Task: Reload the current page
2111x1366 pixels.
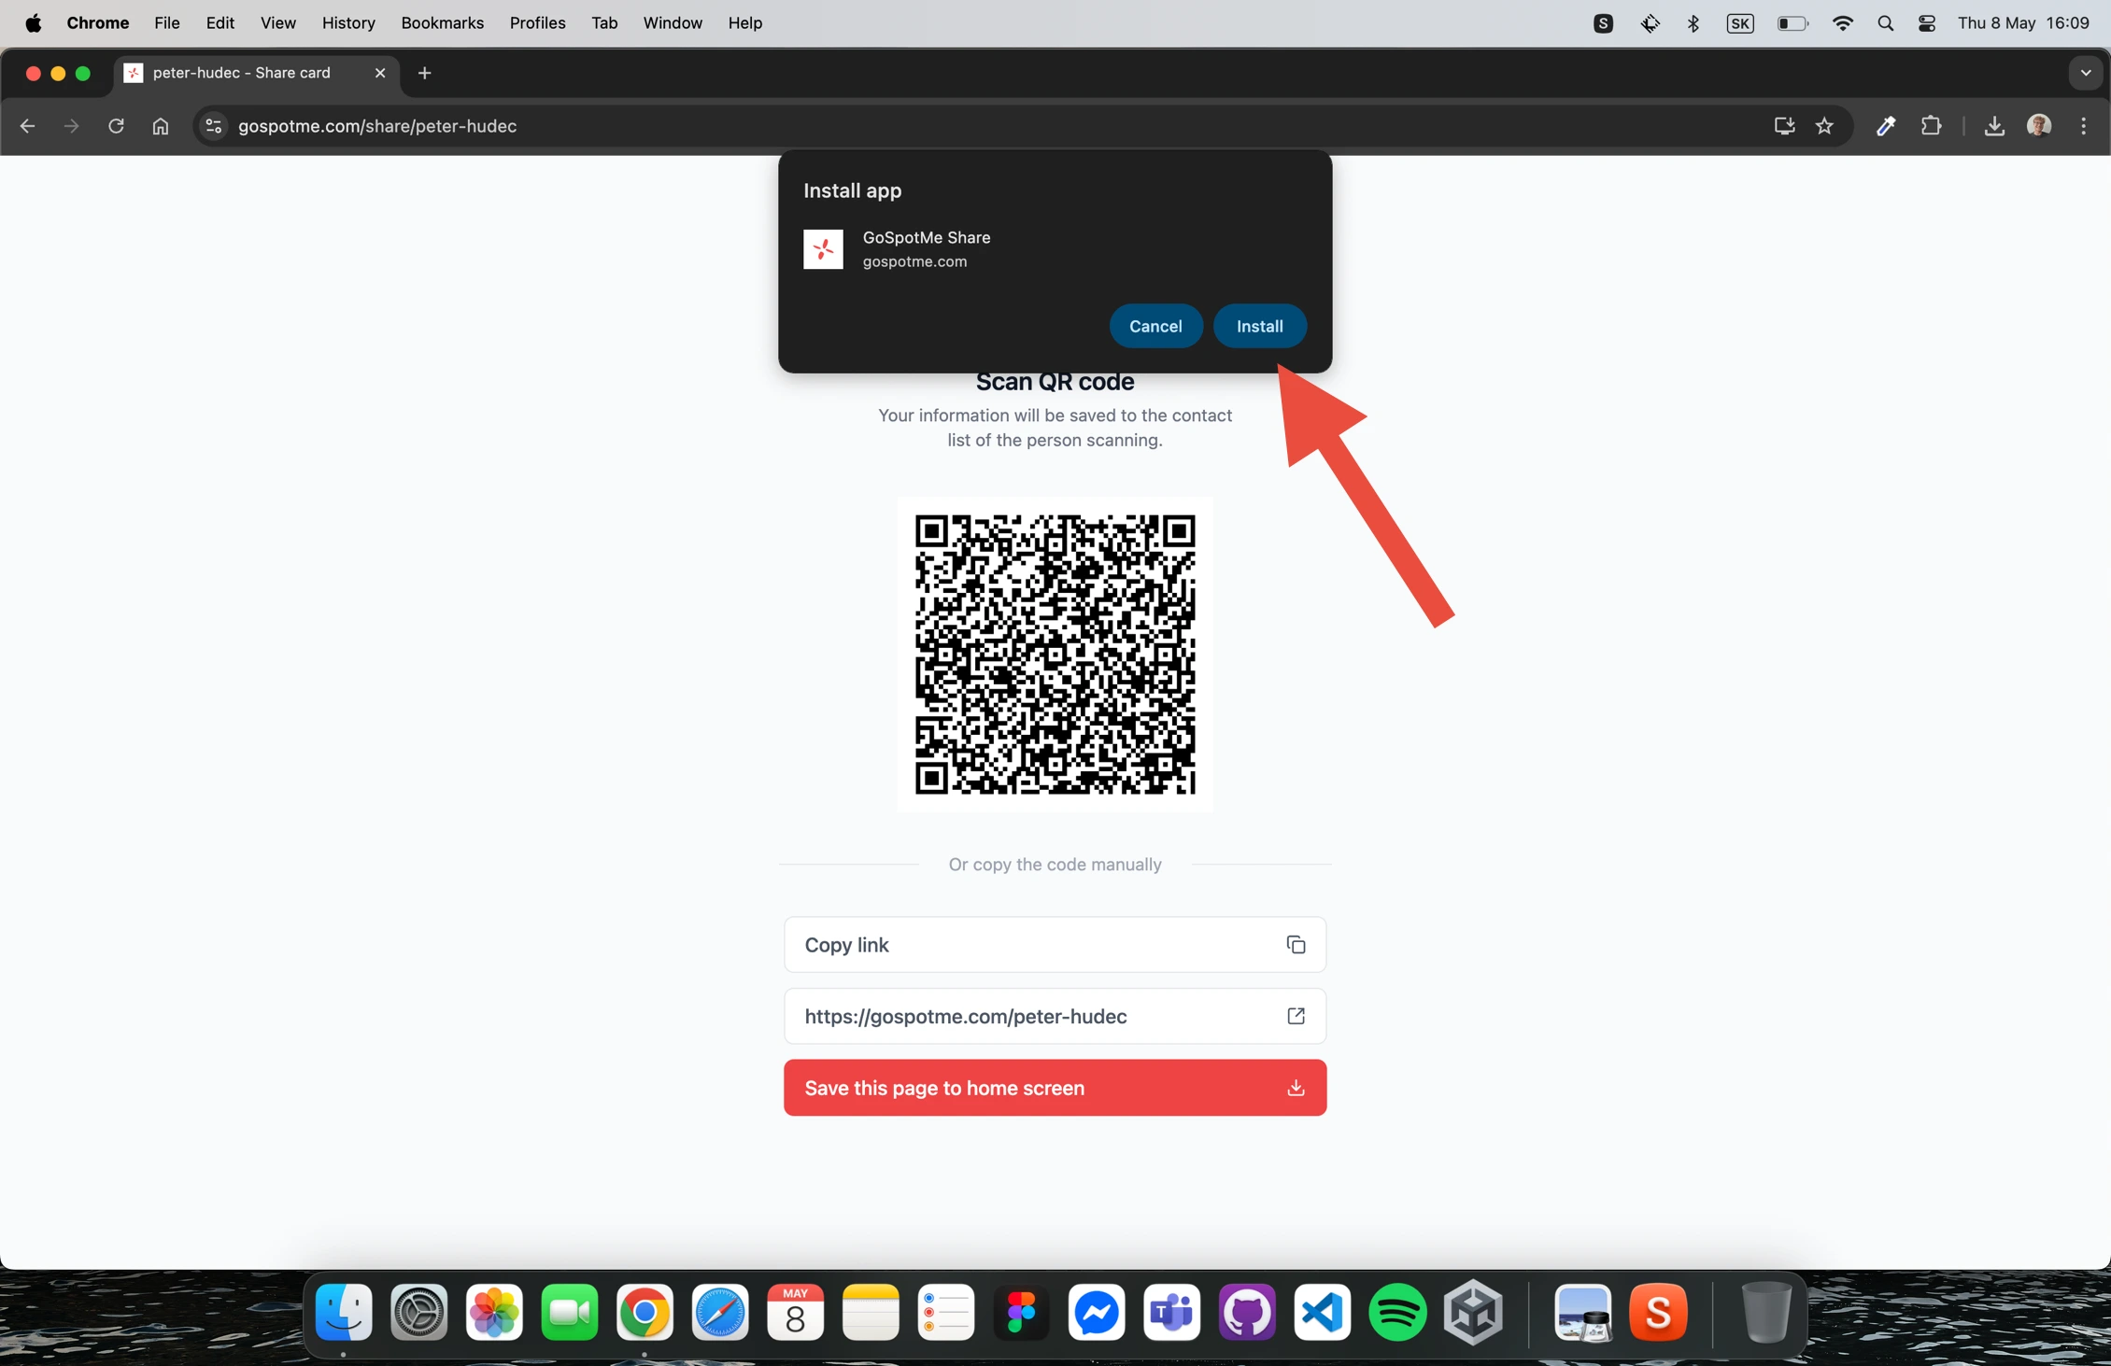Action: (x=116, y=126)
